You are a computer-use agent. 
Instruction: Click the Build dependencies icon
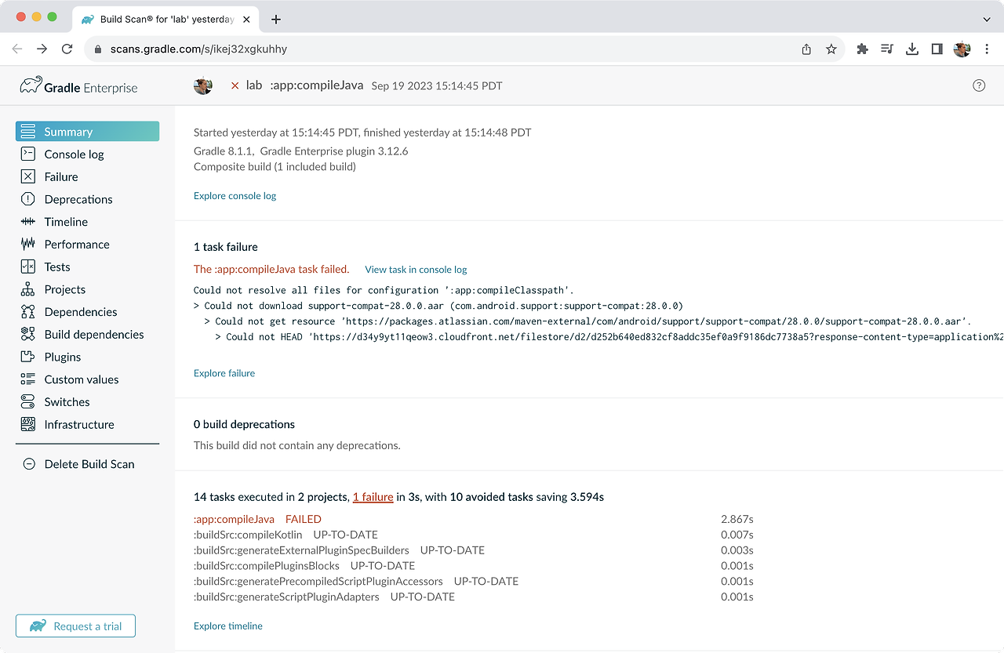(28, 334)
